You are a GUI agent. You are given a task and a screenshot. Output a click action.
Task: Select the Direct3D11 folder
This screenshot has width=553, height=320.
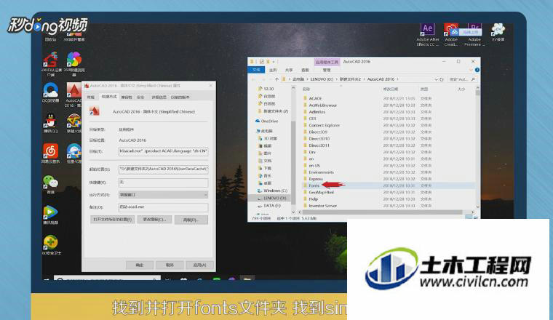[319, 145]
